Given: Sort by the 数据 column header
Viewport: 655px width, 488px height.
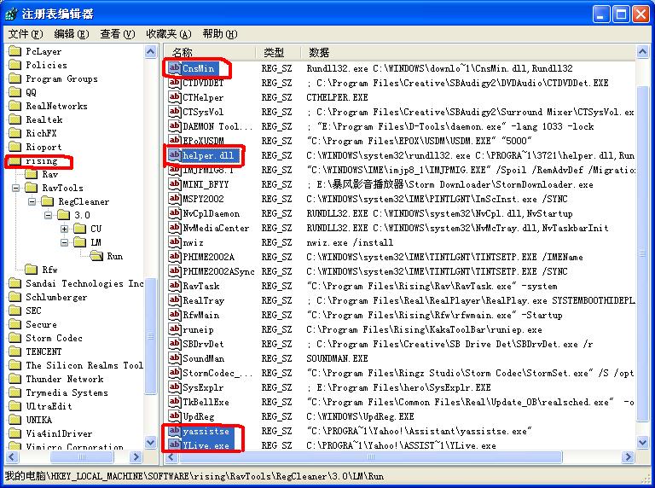Looking at the screenshot, I should pos(468,52).
